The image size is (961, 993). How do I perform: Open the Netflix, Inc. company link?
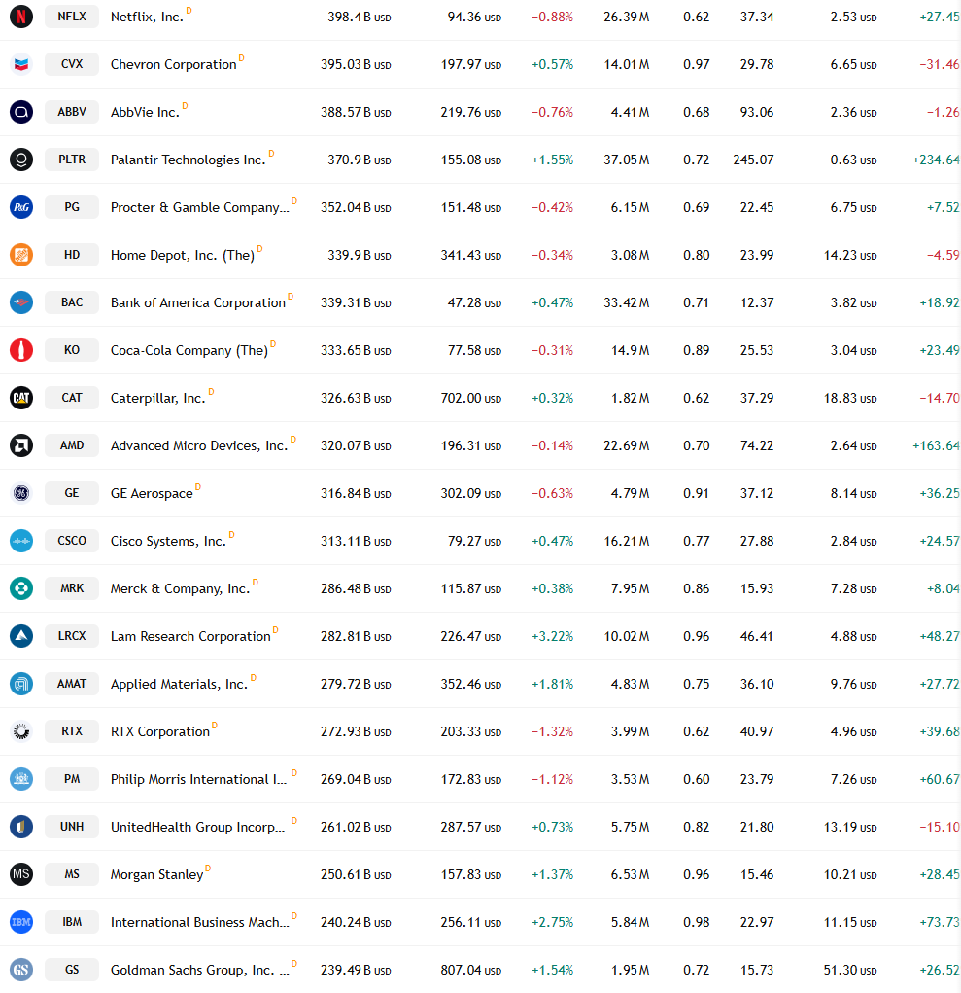tap(147, 18)
